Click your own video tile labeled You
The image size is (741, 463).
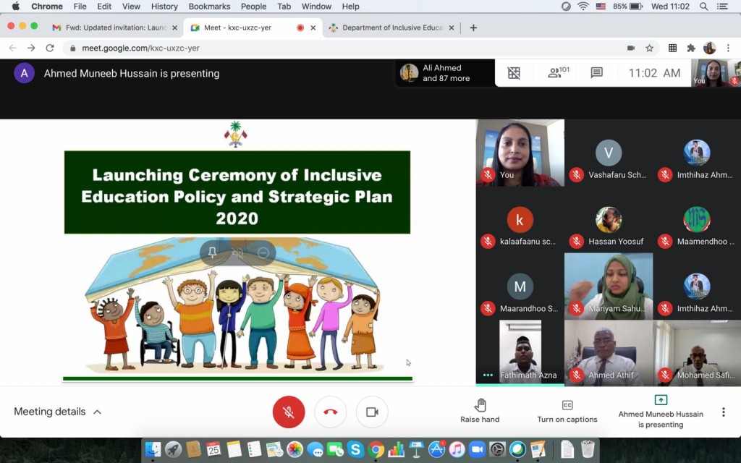[x=520, y=153]
